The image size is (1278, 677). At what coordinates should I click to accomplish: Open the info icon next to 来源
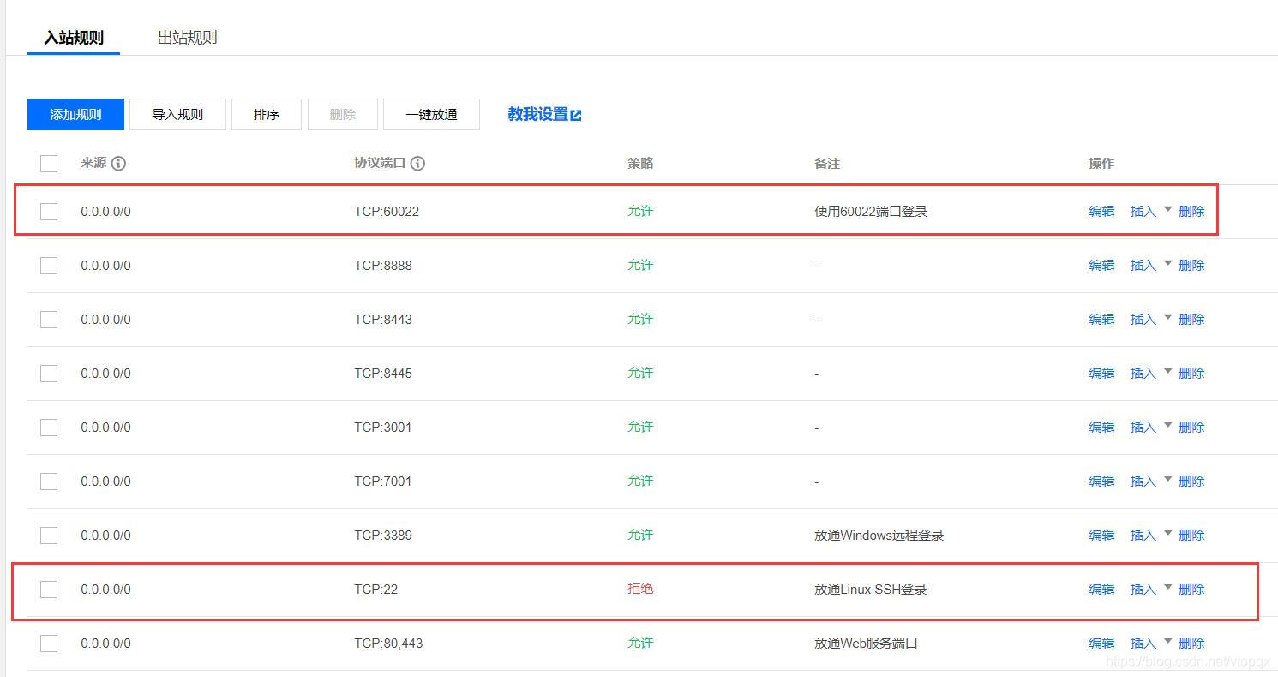(x=118, y=164)
